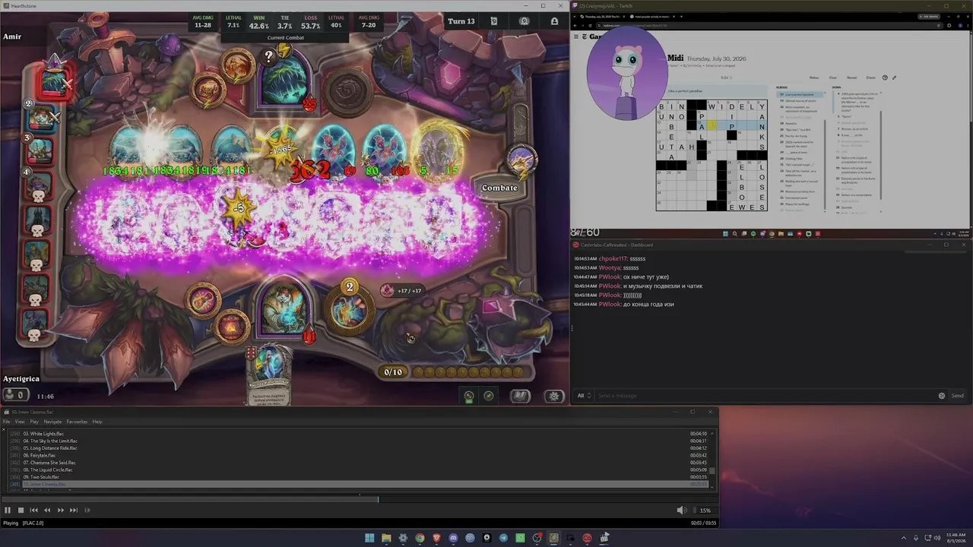Adjust the music player 15% volume control
The height and width of the screenshot is (547, 973).
[705, 511]
